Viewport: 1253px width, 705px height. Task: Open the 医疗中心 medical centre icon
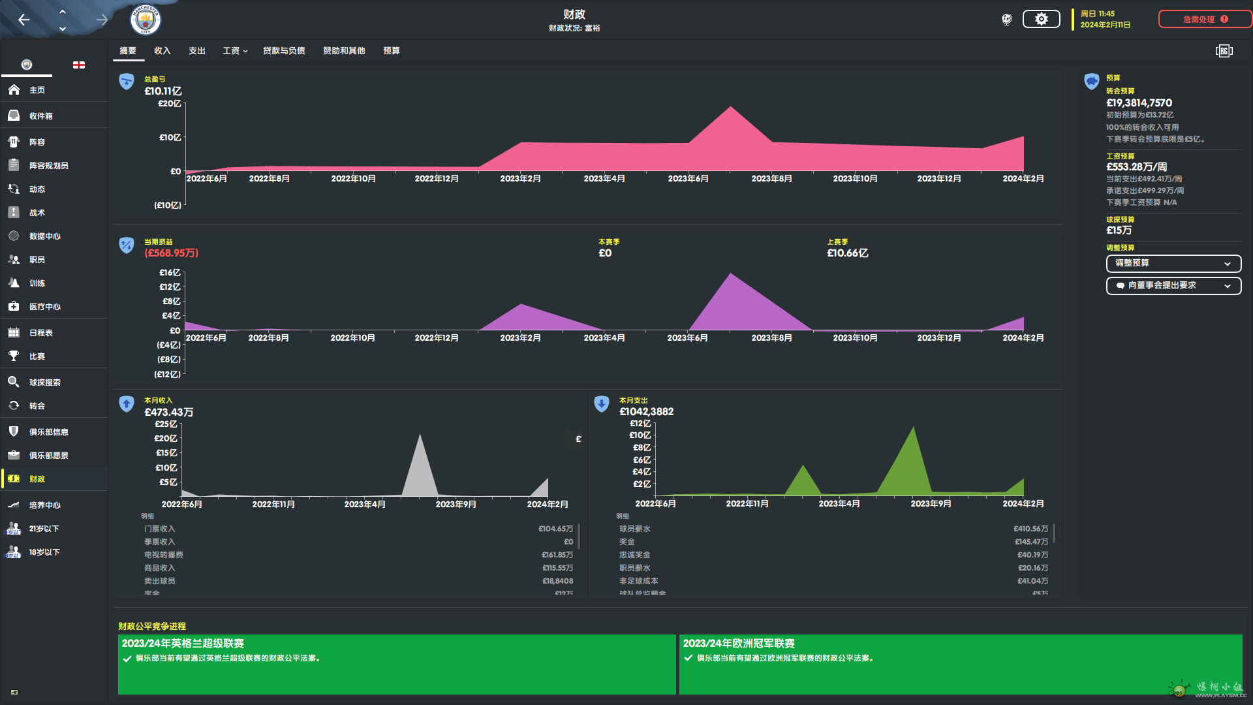(x=14, y=306)
